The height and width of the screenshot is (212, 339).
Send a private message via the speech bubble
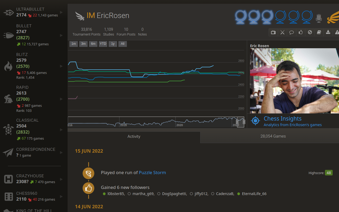tap(292, 32)
